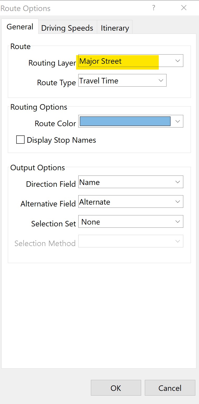Open the Direction Field dropdown arrow
Image resolution: width=199 pixels, height=404 pixels.
click(178, 182)
